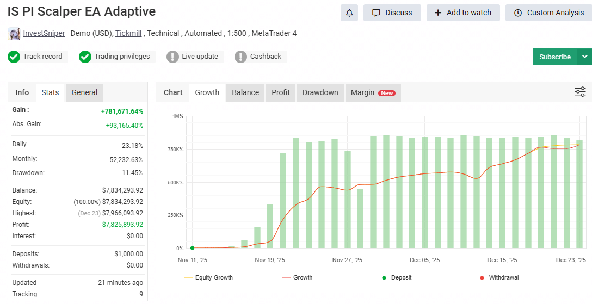Switch to the Balance chart tab
Screen dimensions: 592x304
(x=245, y=93)
